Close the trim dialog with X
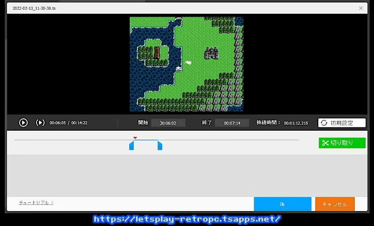The height and width of the screenshot is (226, 374). click(361, 8)
